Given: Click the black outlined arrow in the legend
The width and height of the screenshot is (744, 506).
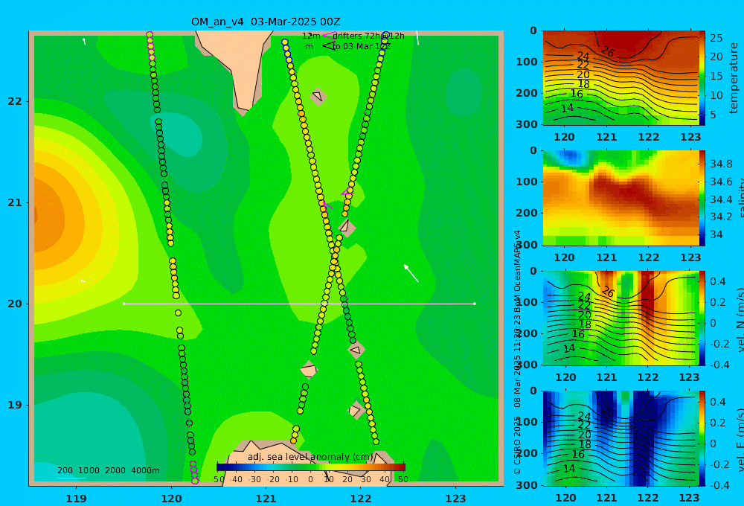Looking at the screenshot, I should (x=328, y=46).
